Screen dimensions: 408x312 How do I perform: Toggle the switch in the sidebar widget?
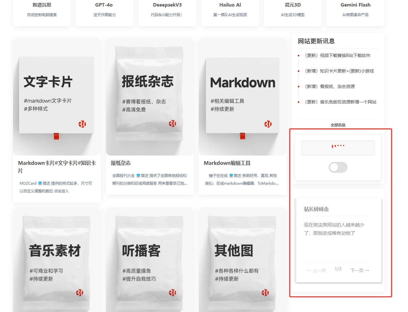click(x=338, y=167)
